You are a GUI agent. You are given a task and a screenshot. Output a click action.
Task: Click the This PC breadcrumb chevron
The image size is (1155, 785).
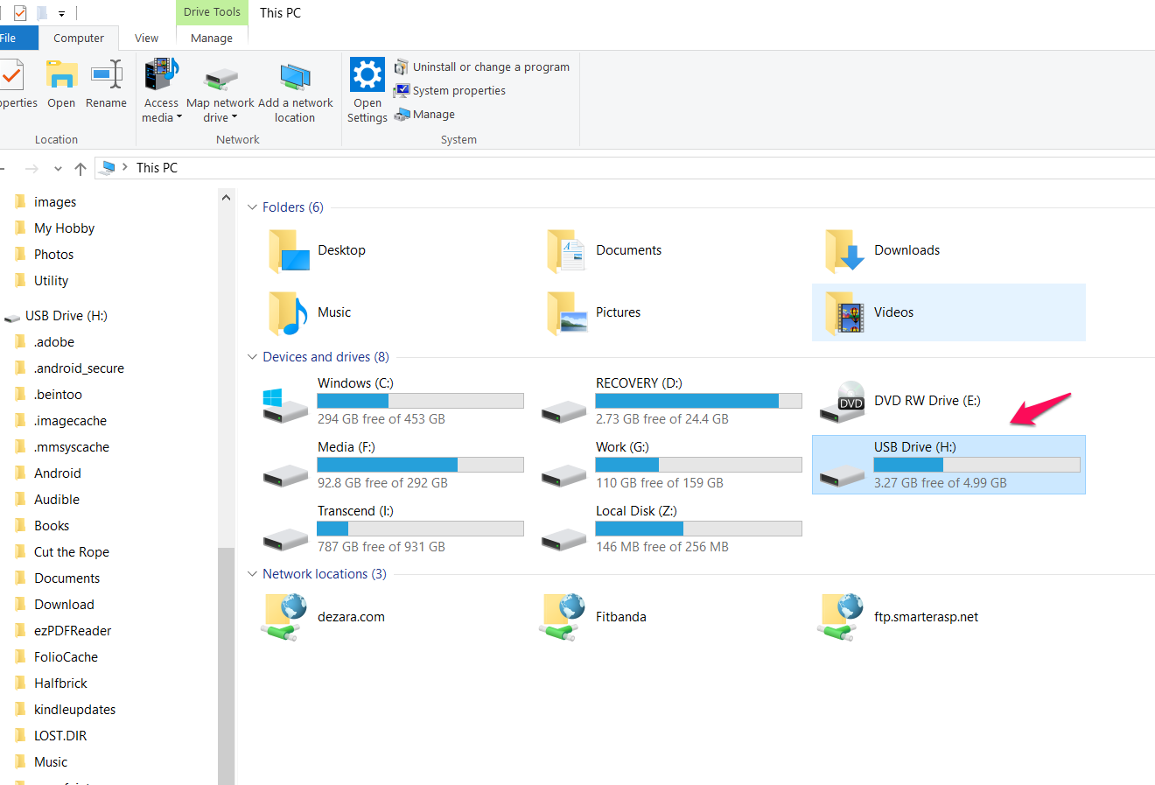tap(125, 167)
